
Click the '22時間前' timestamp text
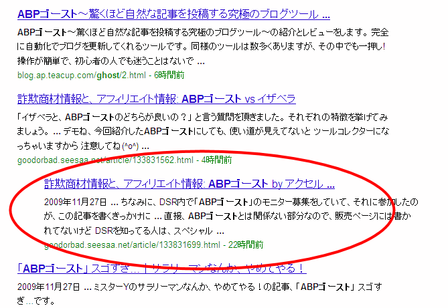click(246, 245)
